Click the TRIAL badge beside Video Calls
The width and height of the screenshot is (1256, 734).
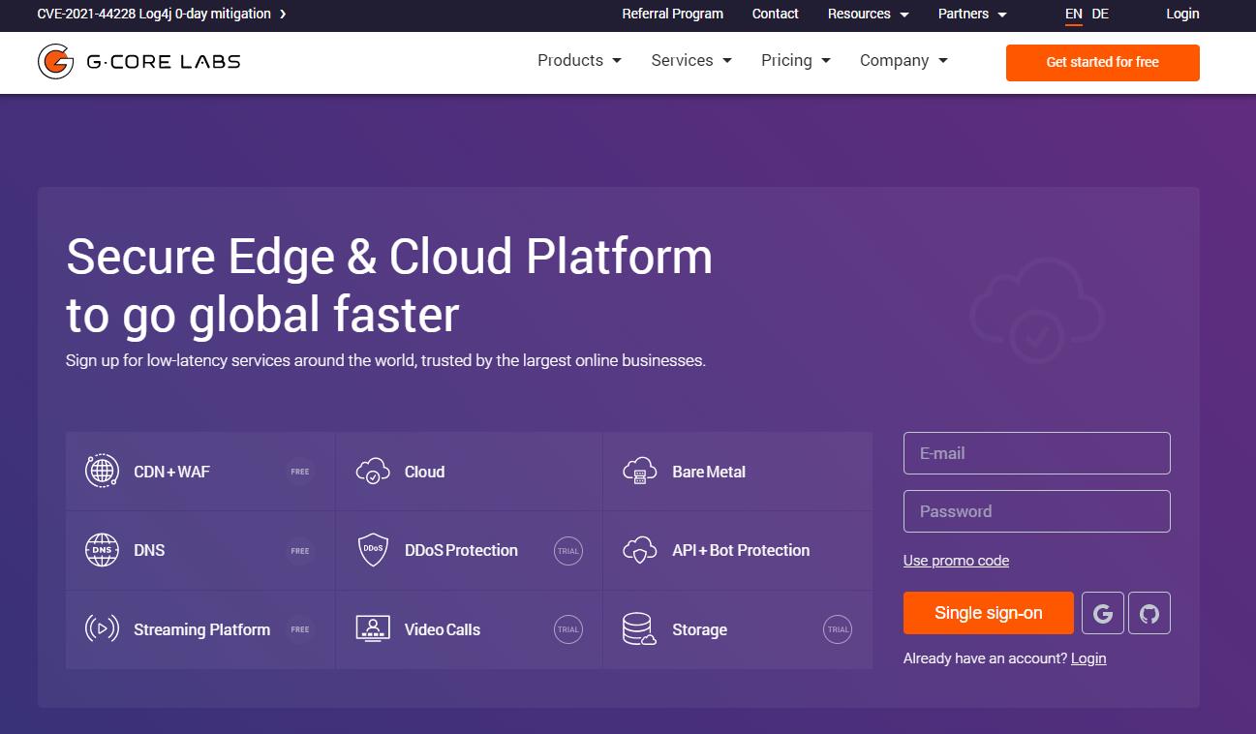(x=568, y=629)
